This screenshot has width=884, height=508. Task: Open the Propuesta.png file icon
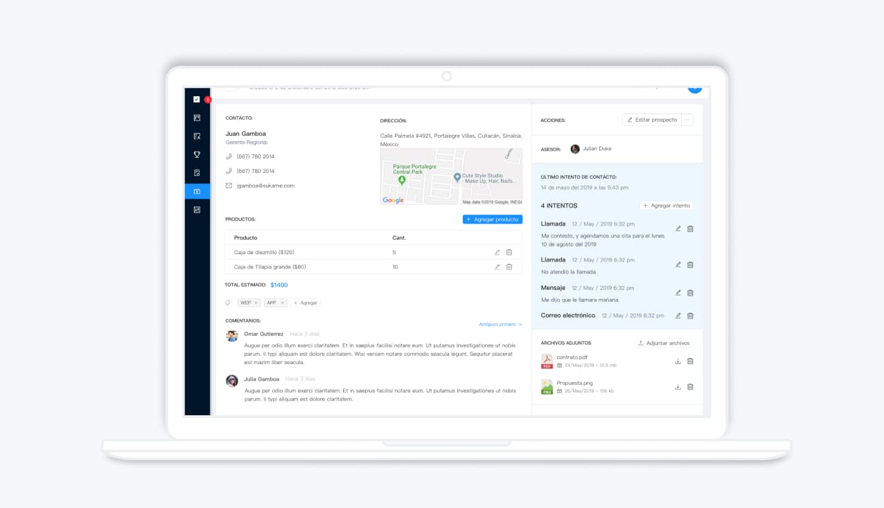pos(547,387)
